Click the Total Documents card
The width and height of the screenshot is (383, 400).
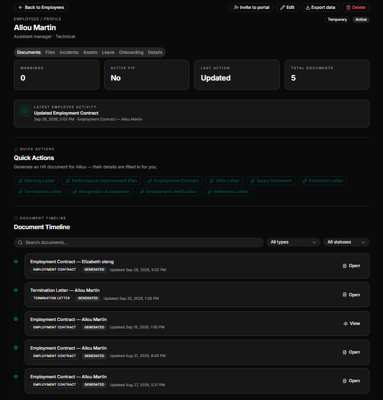click(327, 75)
